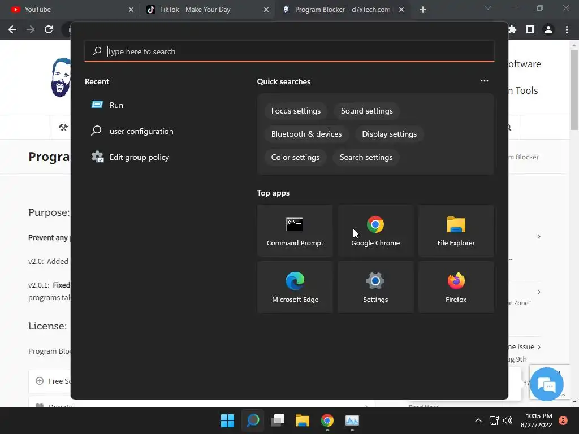The height and width of the screenshot is (434, 579).
Task: Open Bluetooth & devices quick search
Action: 306,134
